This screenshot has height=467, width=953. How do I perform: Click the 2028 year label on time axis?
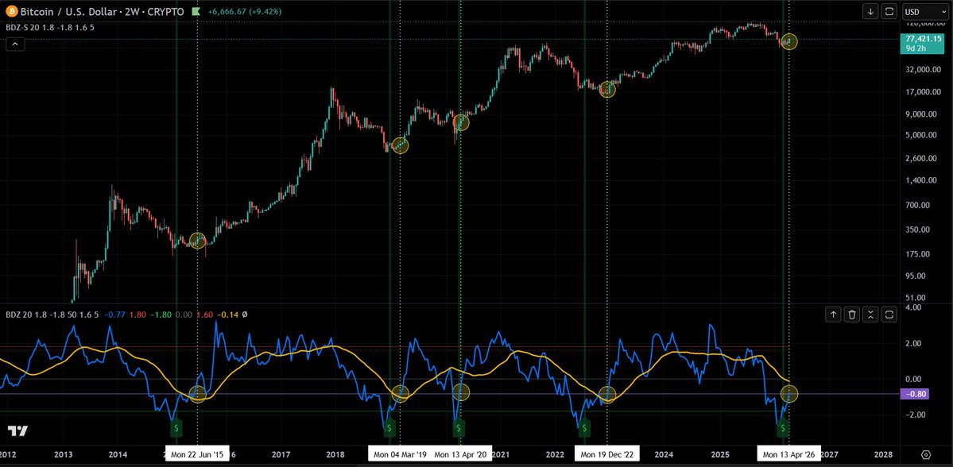(x=883, y=454)
